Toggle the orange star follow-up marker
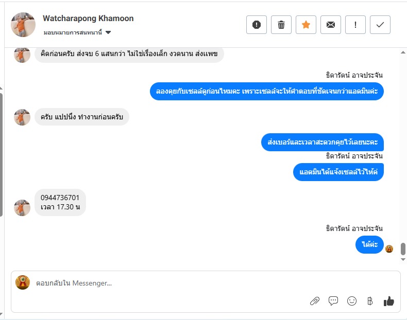This screenshot has width=407, height=320. tap(306, 25)
